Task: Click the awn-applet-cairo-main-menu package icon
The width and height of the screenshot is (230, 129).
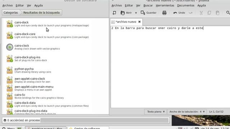Action: pos(10,88)
